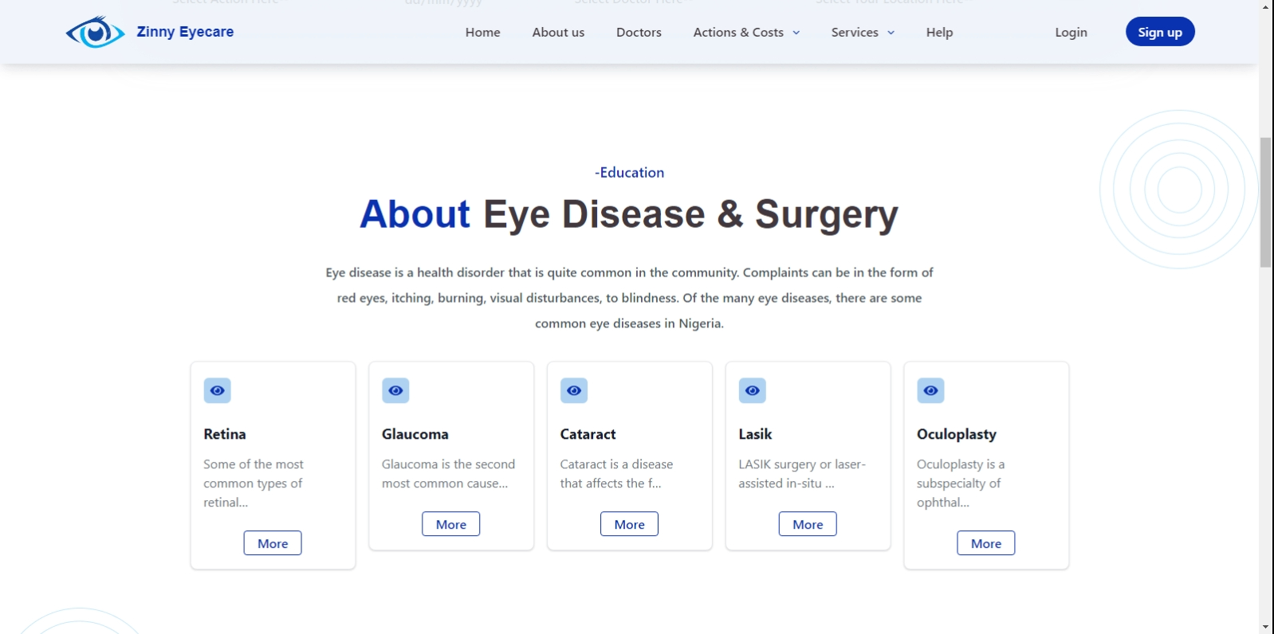Viewport: 1274px width, 634px height.
Task: Open the Help page
Action: 939,32
